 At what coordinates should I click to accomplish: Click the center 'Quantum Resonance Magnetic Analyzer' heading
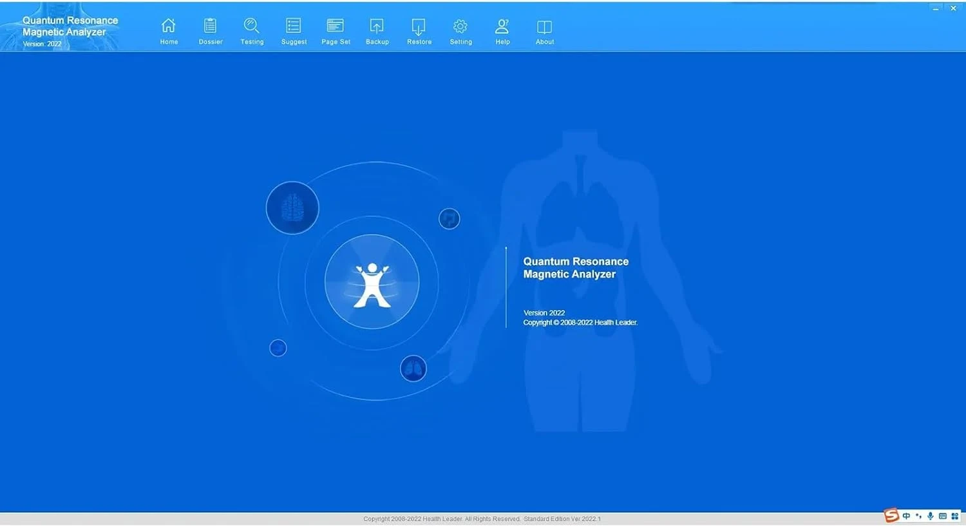tap(576, 267)
